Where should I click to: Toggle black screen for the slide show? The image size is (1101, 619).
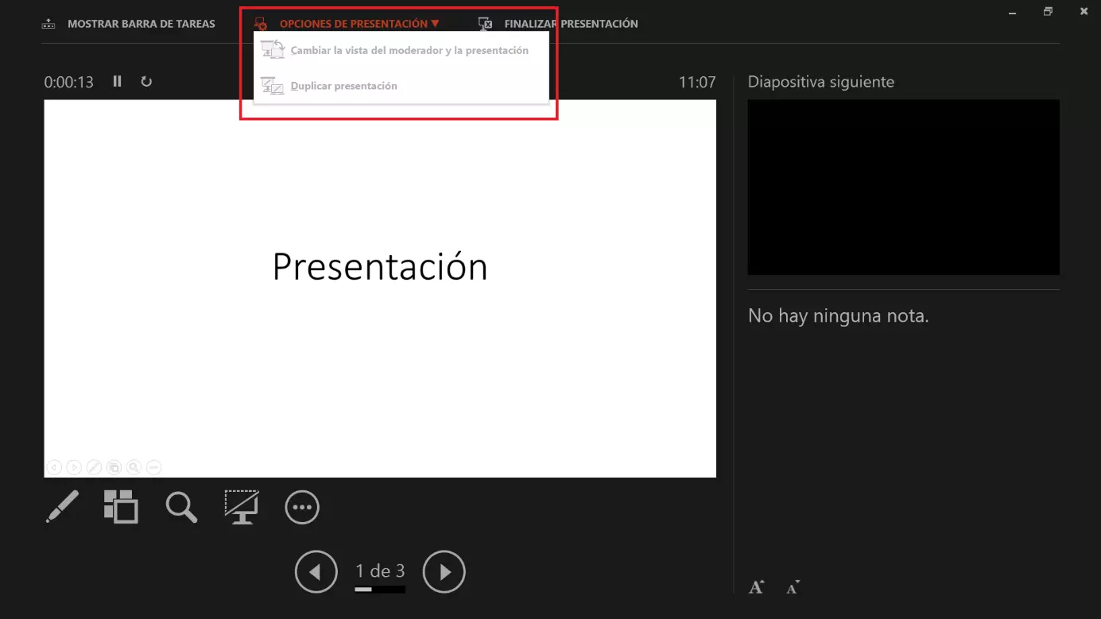(x=242, y=507)
